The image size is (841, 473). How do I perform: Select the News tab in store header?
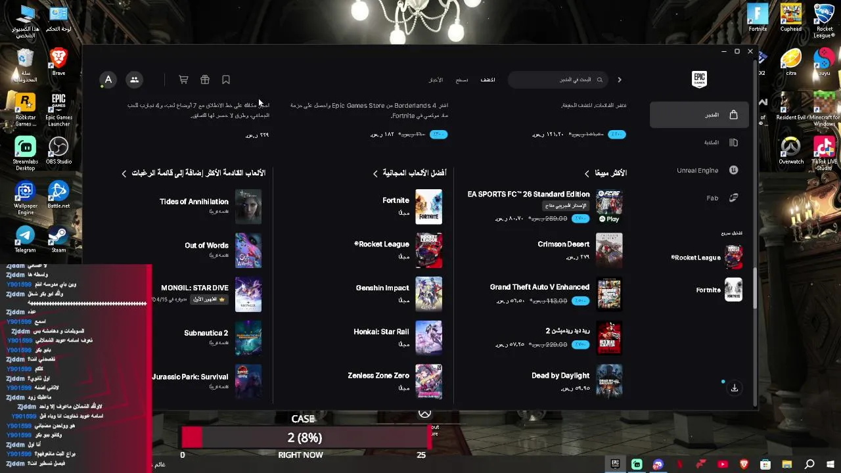[436, 79]
